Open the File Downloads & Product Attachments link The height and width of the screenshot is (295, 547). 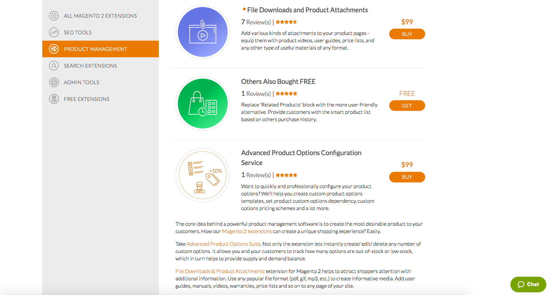pyautogui.click(x=220, y=271)
